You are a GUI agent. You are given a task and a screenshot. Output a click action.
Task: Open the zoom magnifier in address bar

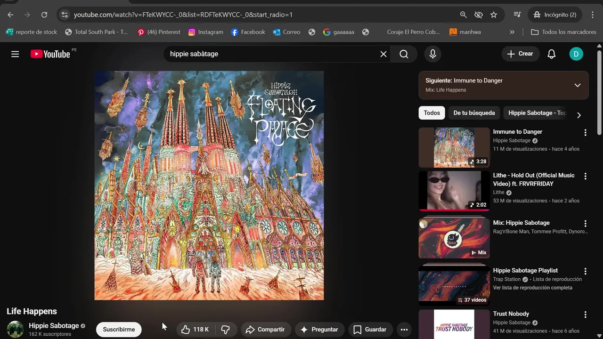click(464, 15)
